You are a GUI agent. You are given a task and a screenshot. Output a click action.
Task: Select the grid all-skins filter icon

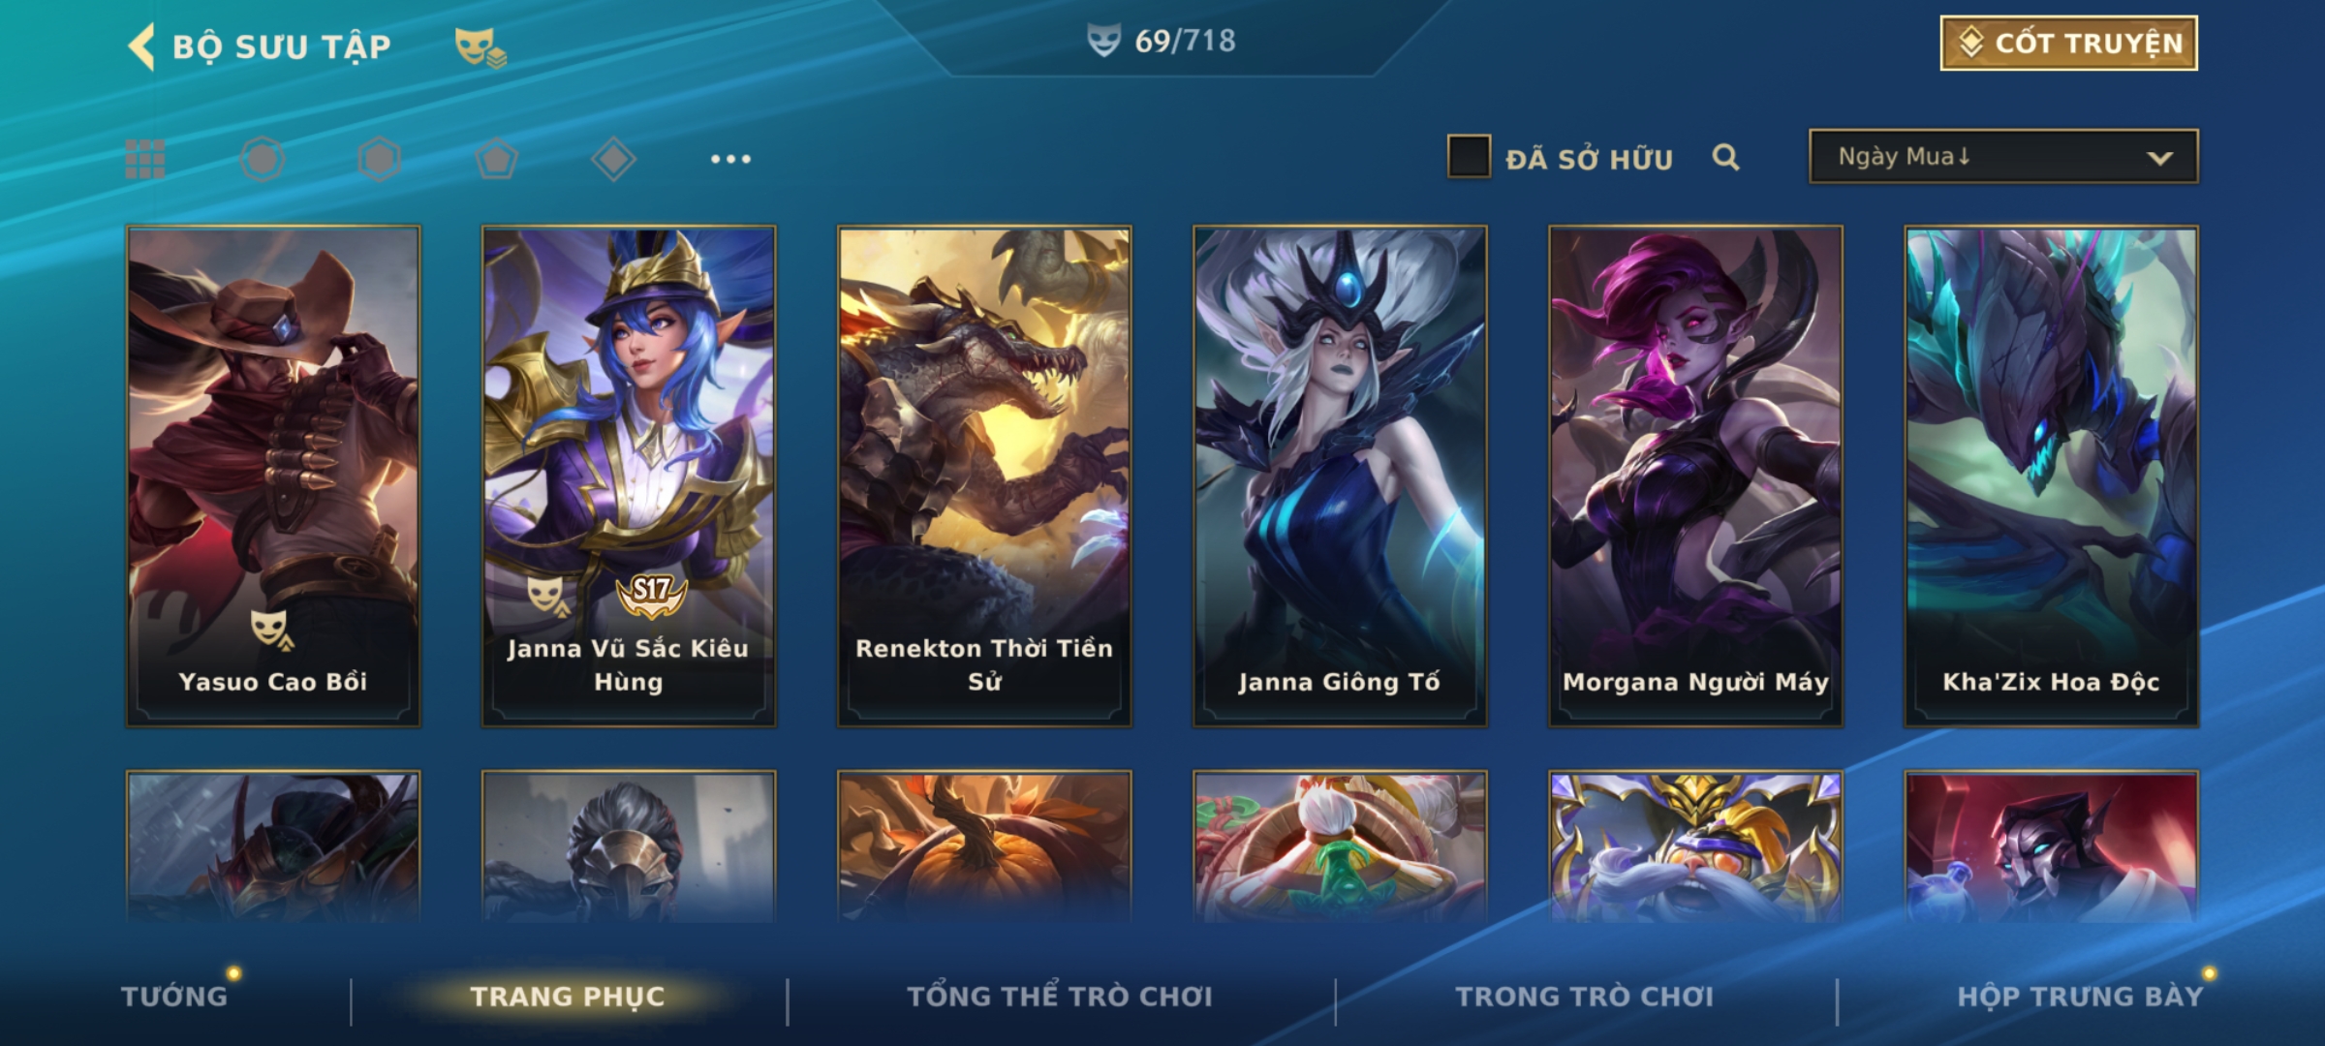[x=145, y=159]
